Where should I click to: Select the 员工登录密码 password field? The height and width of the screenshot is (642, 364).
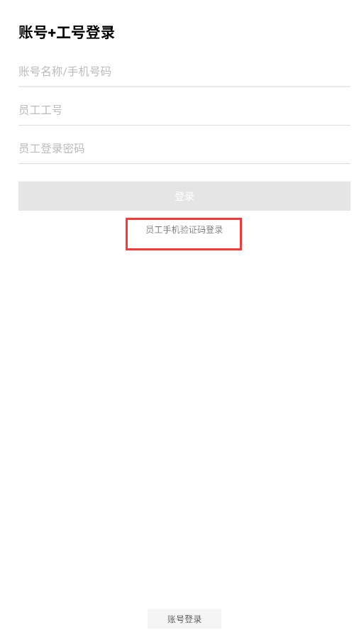(184, 148)
